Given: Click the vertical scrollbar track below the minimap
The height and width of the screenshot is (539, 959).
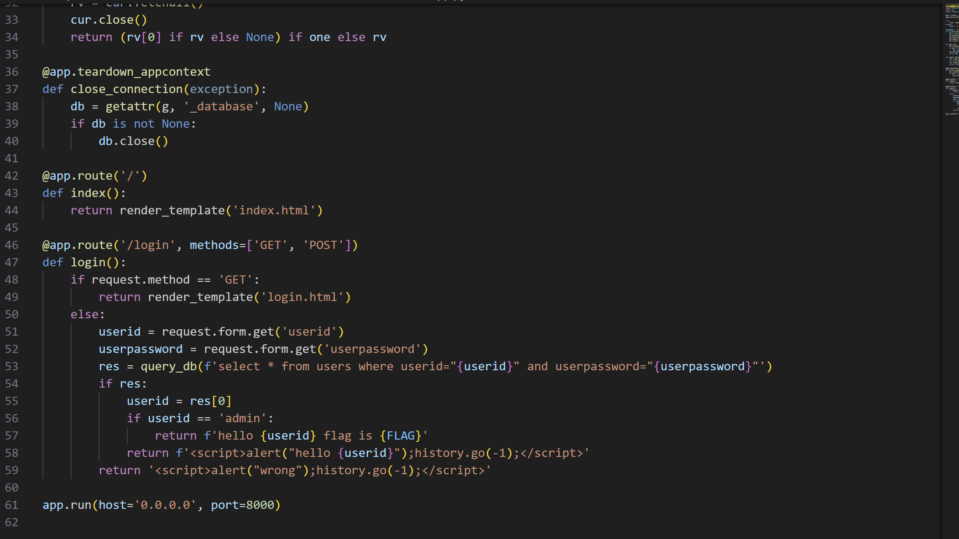Looking at the screenshot, I should pyautogui.click(x=952, y=319).
